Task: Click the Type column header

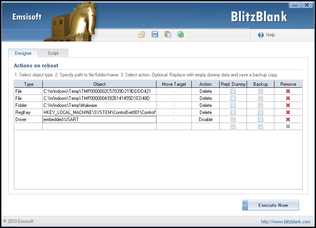Action: pos(28,84)
